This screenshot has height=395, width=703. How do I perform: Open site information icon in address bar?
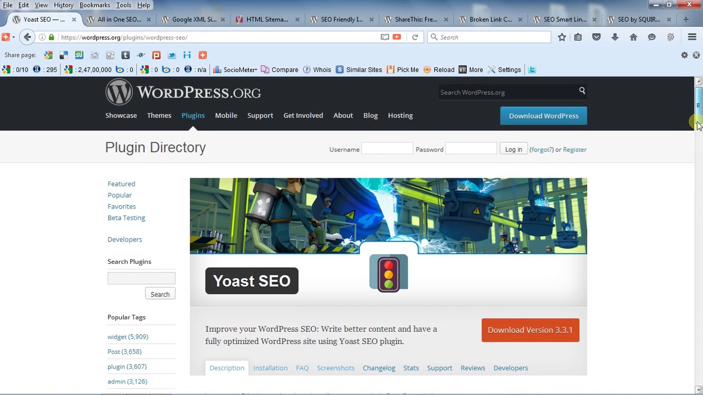pos(42,37)
